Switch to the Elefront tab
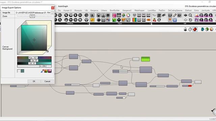216x121 pixels. pyautogui.click(x=188, y=10)
